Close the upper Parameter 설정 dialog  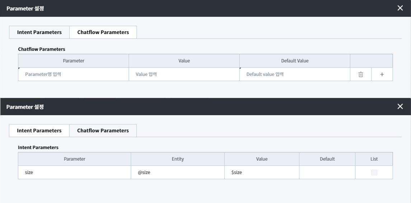(x=400, y=8)
